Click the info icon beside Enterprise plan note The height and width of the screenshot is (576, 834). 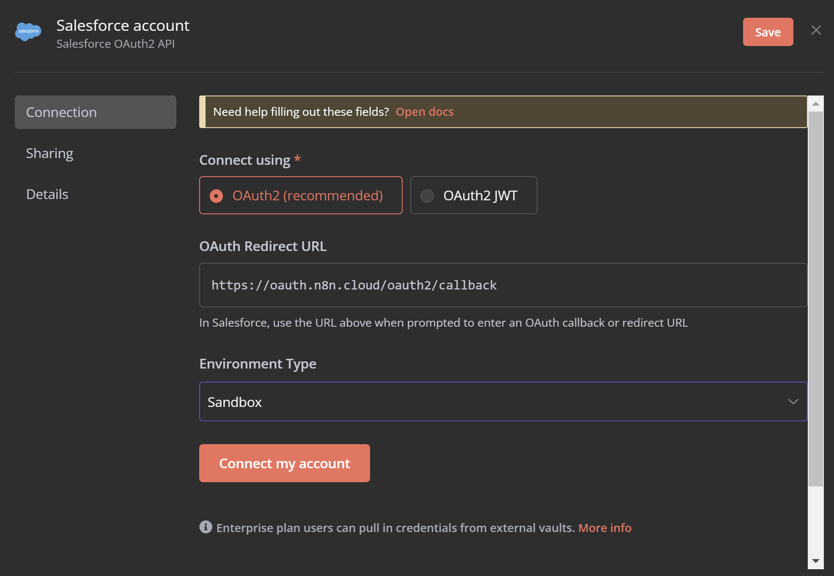point(206,527)
